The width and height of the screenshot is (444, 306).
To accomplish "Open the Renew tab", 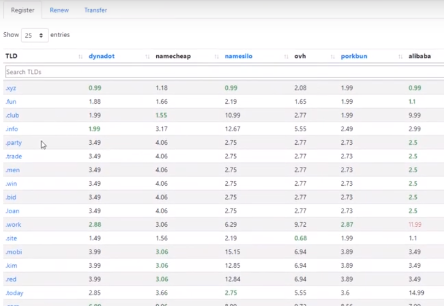I will pos(59,10).
